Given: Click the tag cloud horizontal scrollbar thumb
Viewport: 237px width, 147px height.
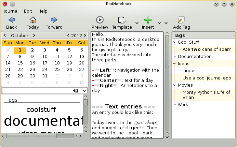Looking at the screenshot, I should 31,136.
